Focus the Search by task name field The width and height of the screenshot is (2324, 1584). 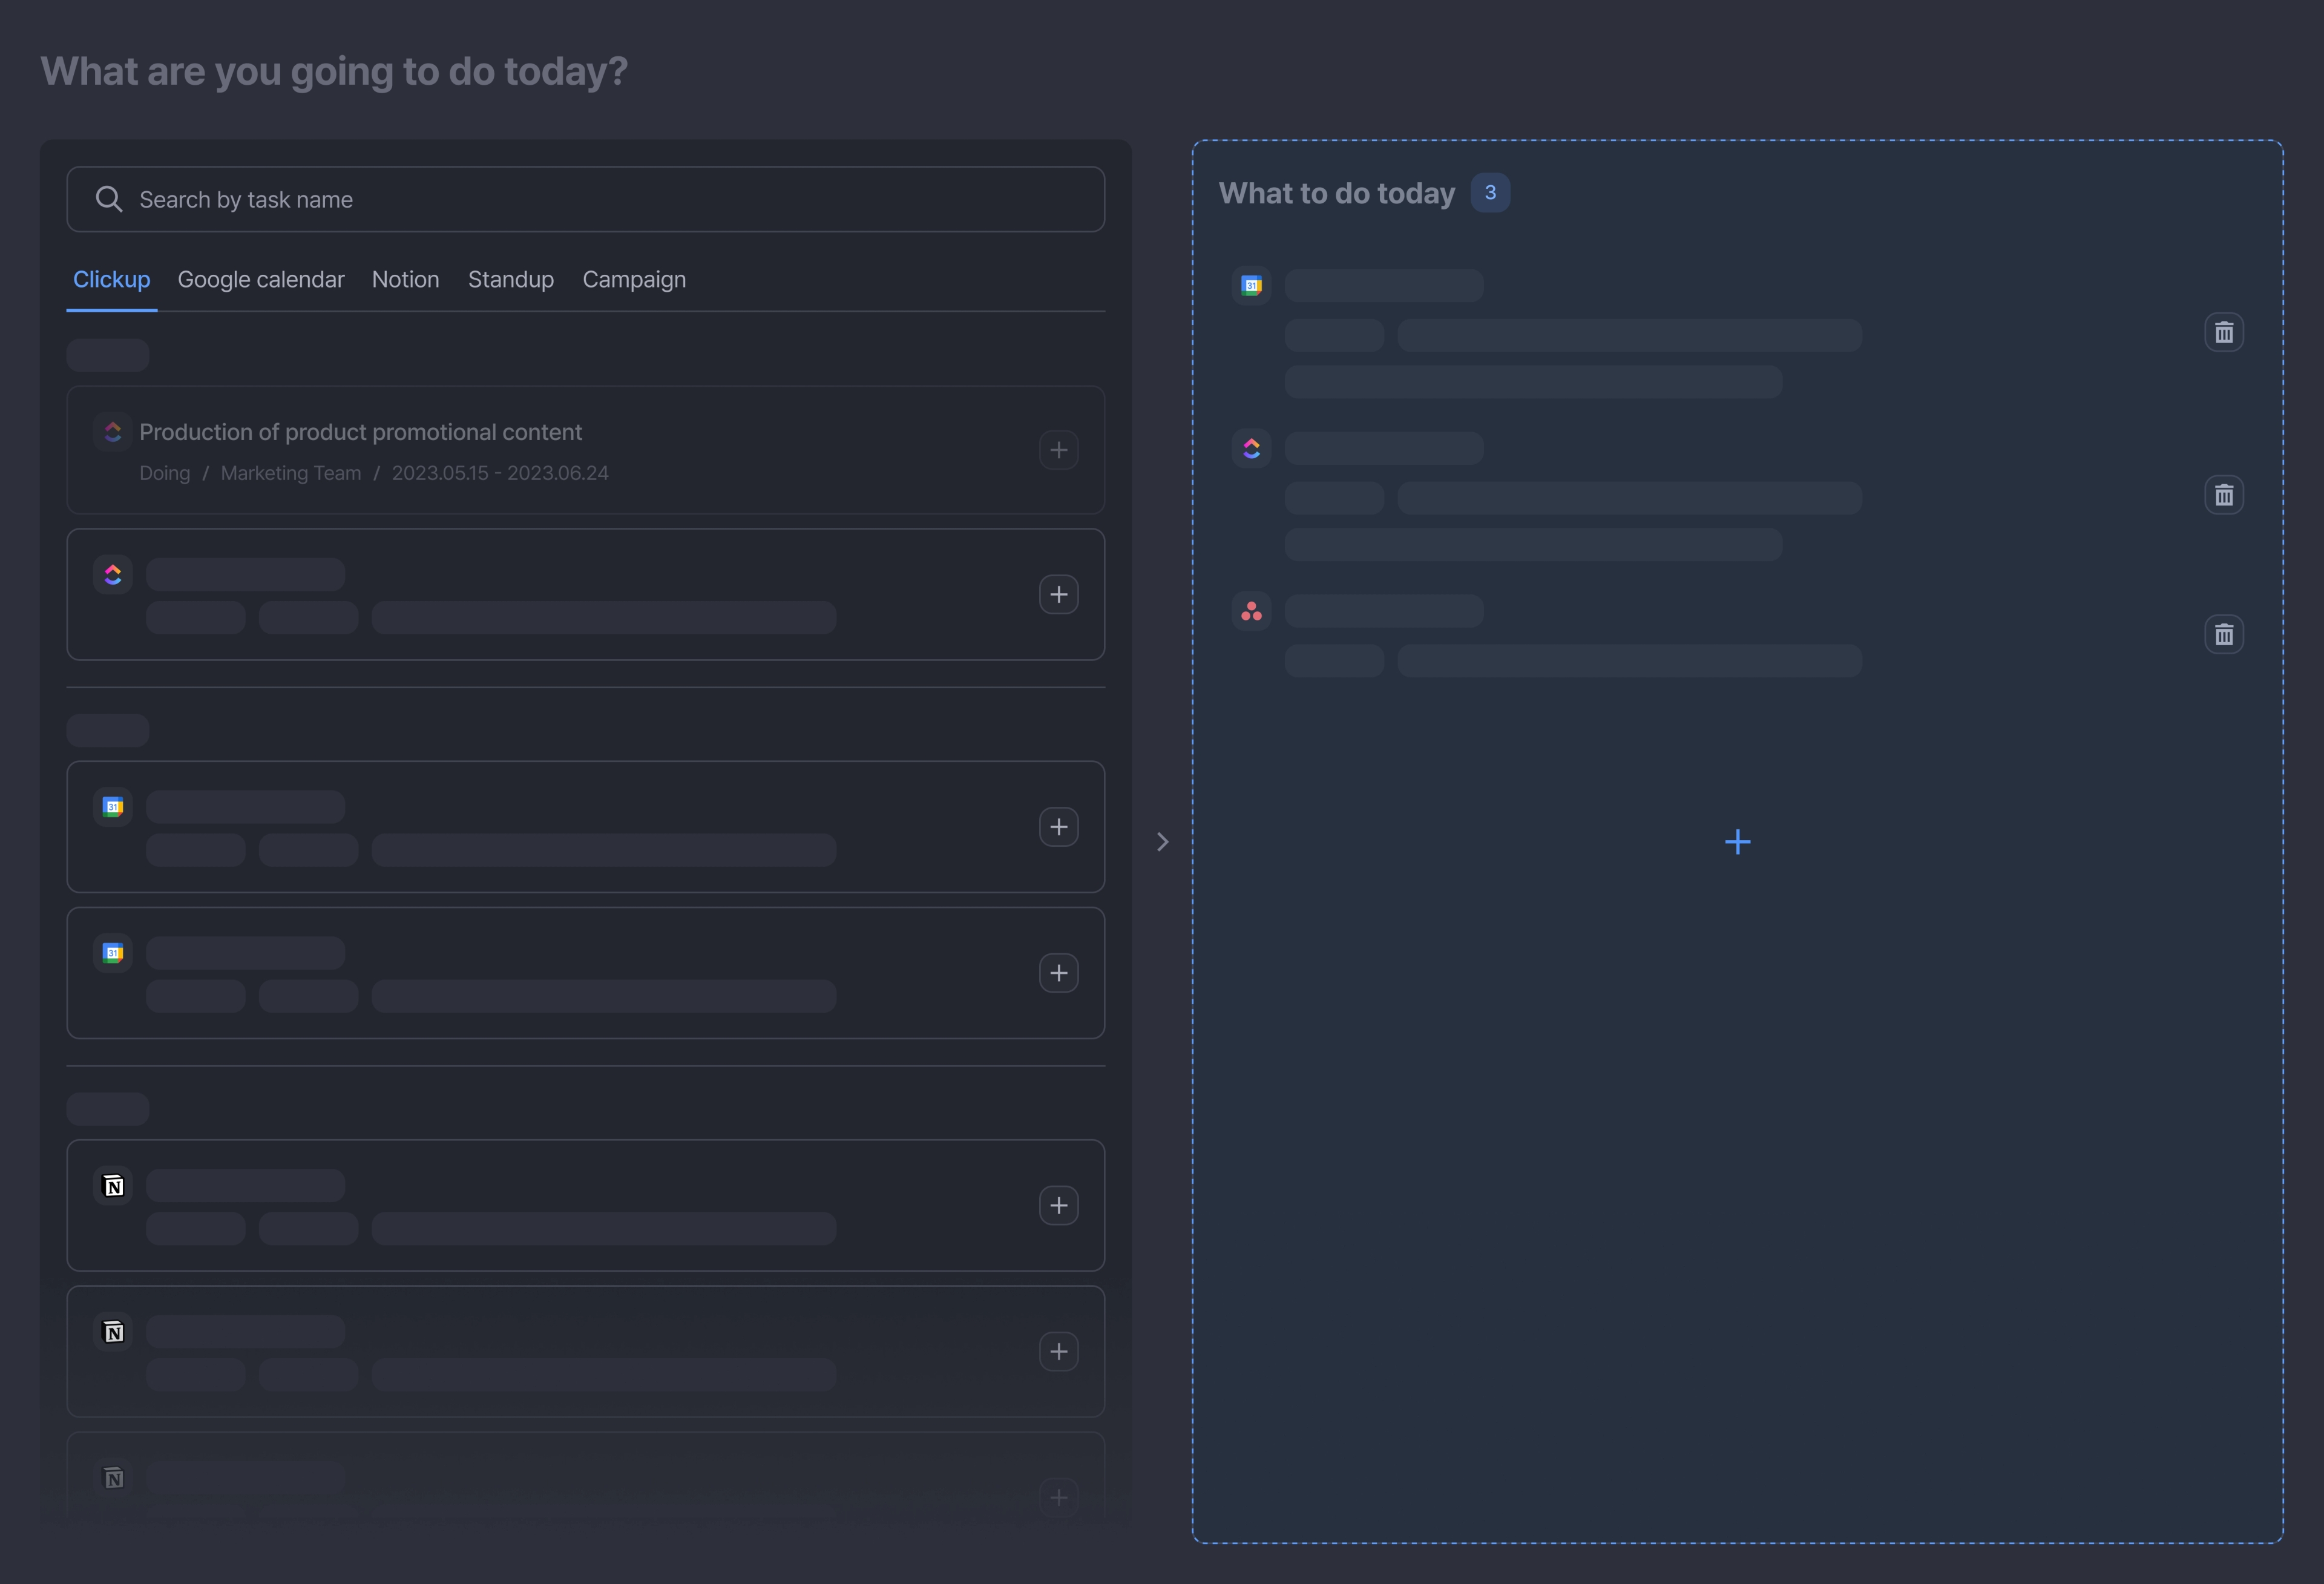coord(585,199)
